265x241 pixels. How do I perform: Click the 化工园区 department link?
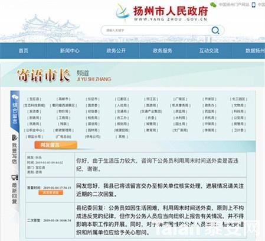click(x=238, y=99)
